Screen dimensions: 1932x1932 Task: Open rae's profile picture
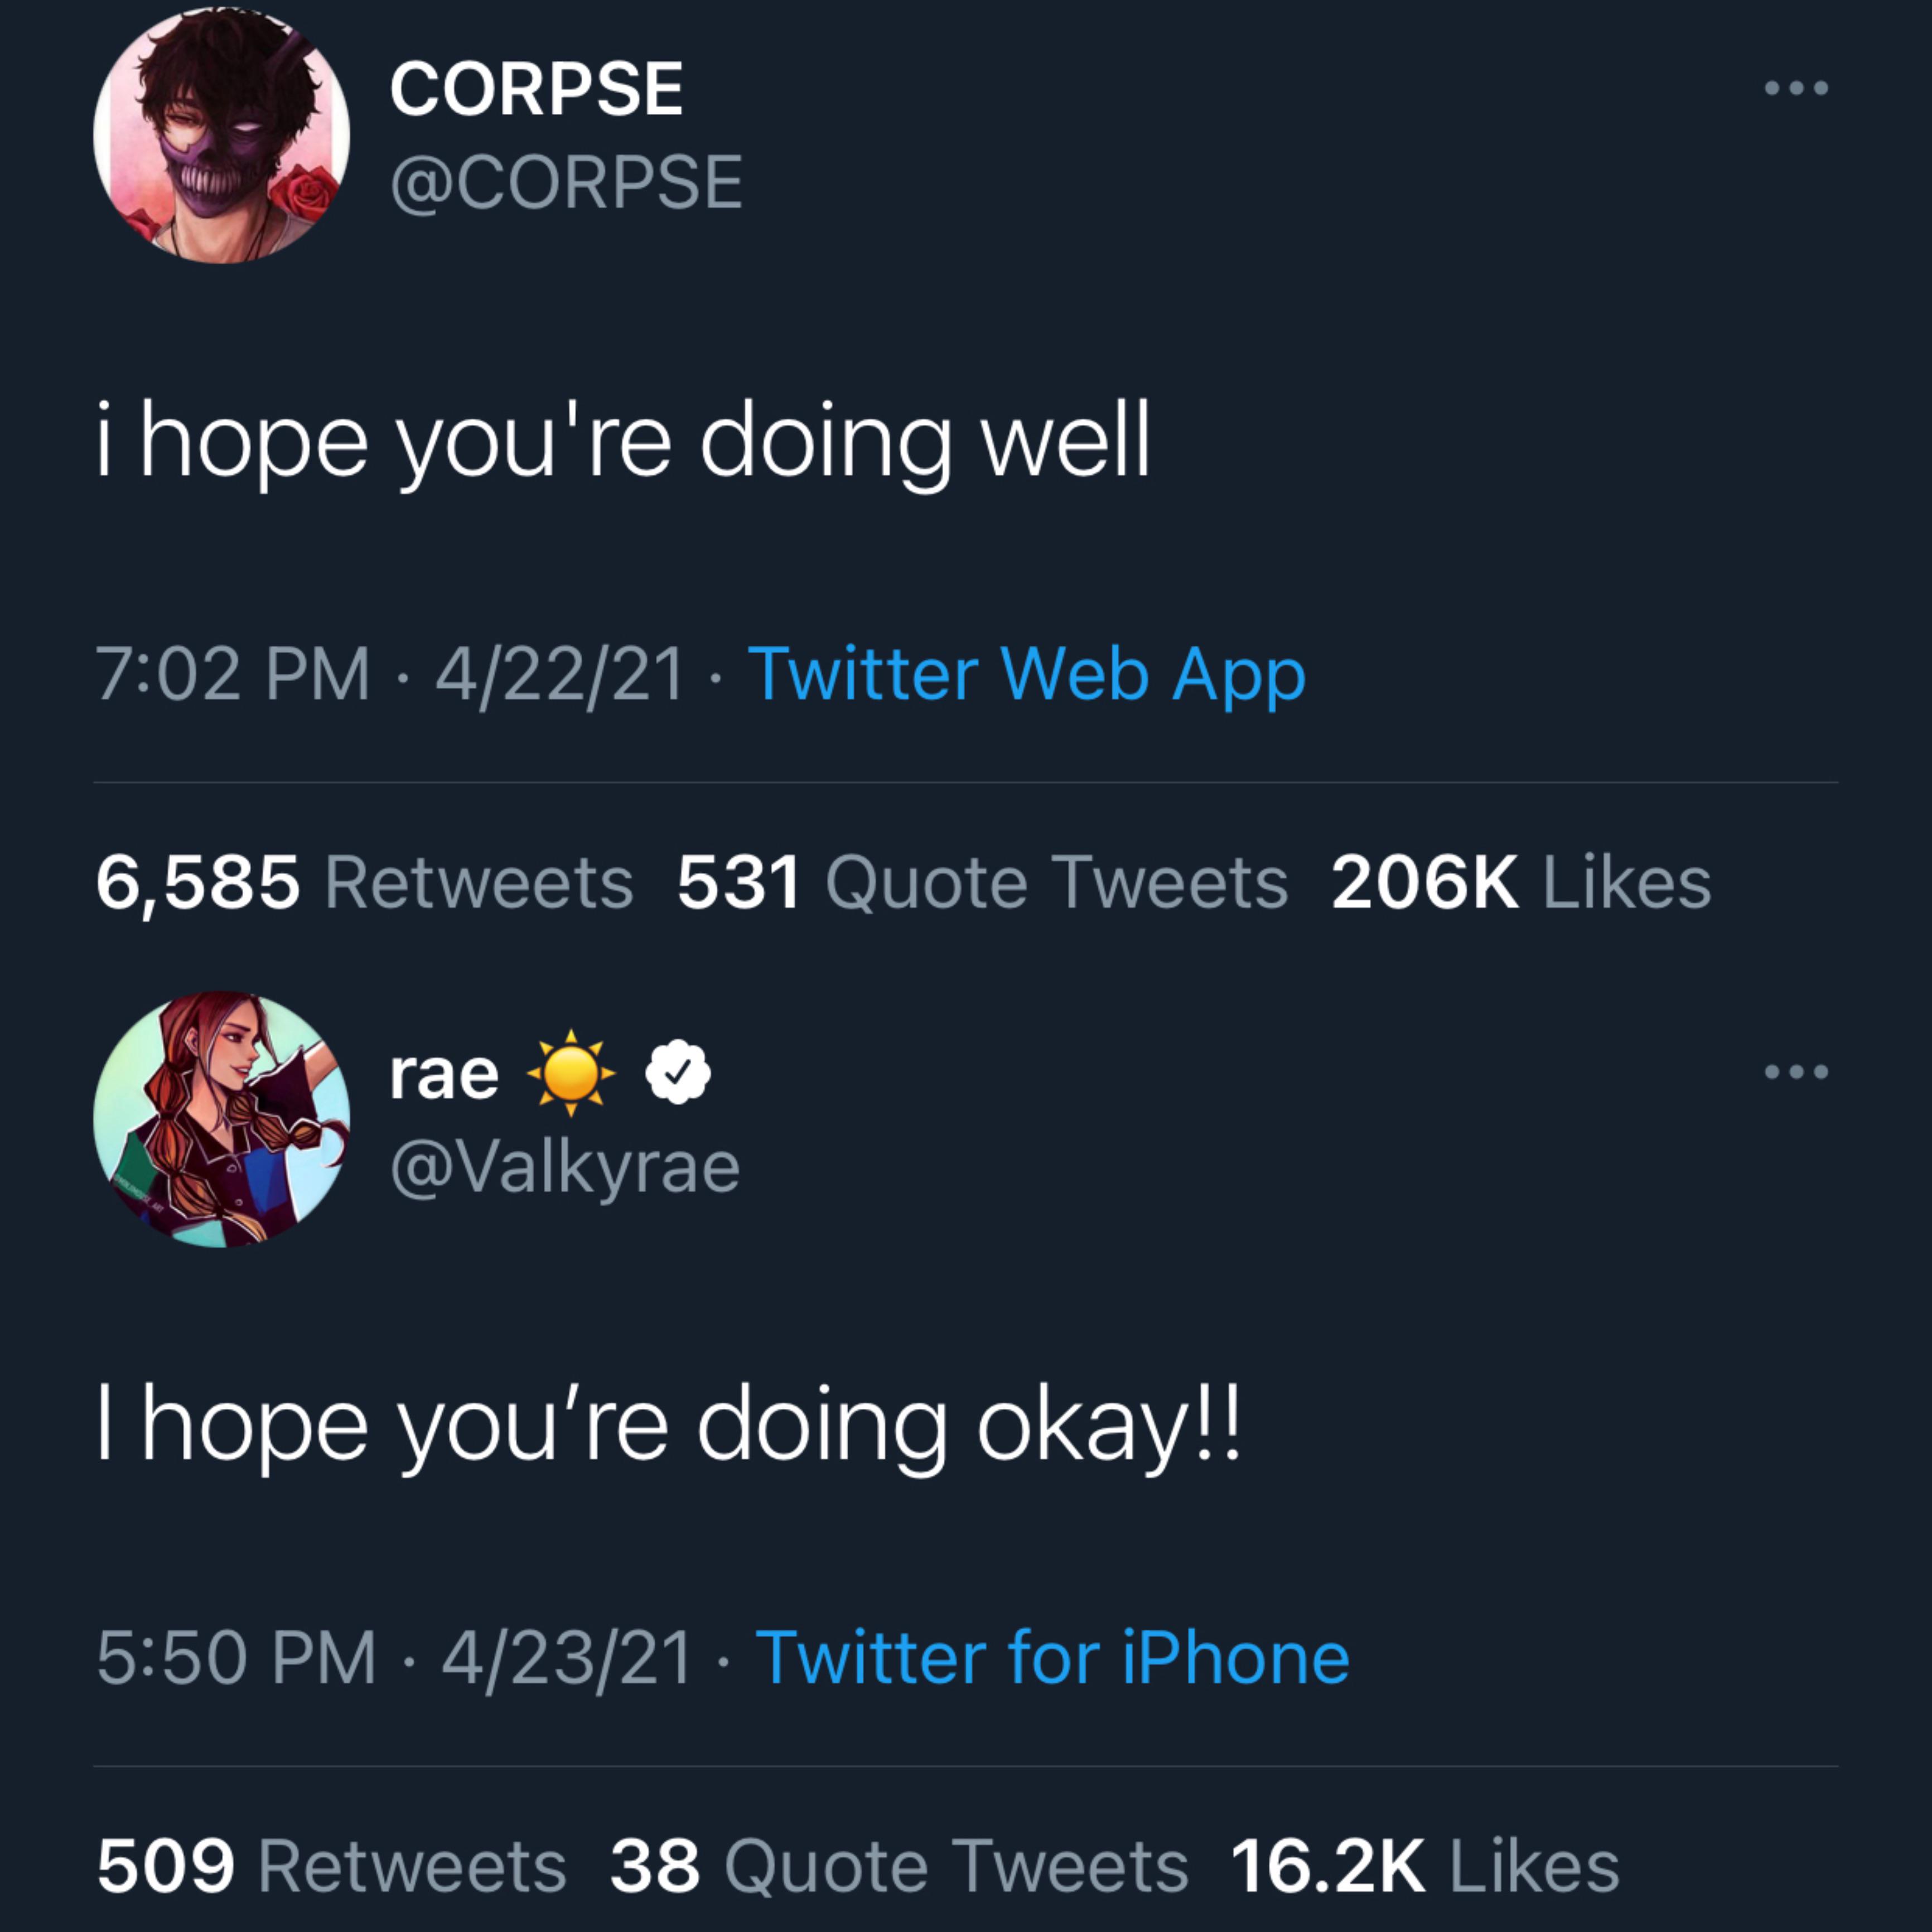pos(221,1119)
